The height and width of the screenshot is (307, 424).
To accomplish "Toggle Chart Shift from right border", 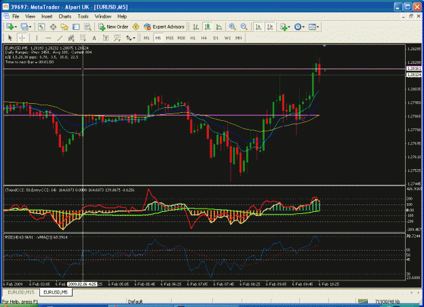I will [270, 26].
